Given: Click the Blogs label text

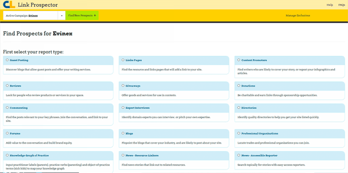Looking at the screenshot, I should click(x=130, y=133).
